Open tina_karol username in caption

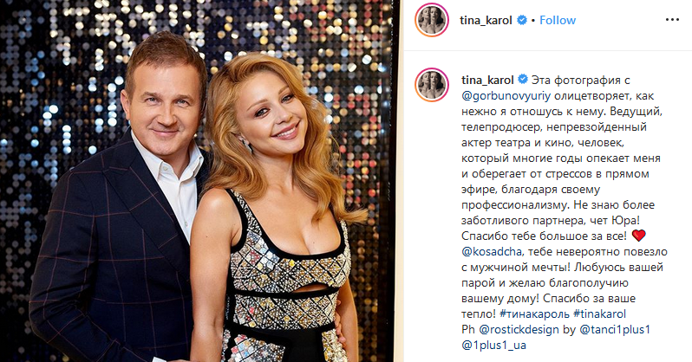coord(487,81)
